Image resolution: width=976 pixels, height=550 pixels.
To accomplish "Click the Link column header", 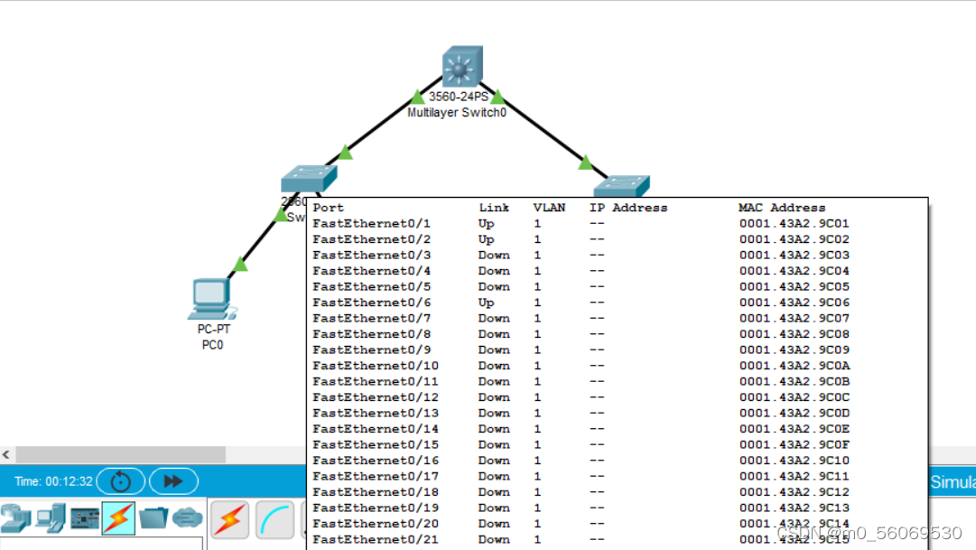I will point(494,208).
